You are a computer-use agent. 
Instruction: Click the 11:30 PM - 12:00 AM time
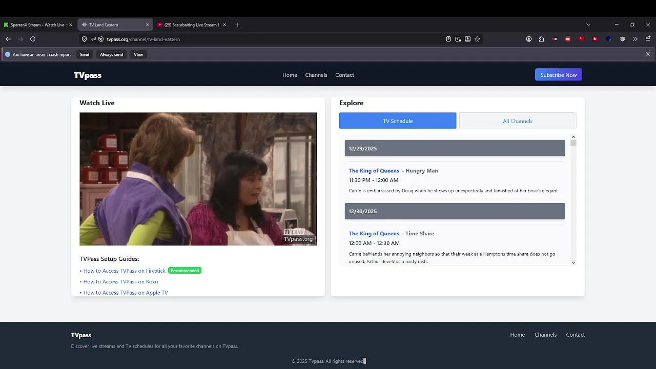point(373,180)
